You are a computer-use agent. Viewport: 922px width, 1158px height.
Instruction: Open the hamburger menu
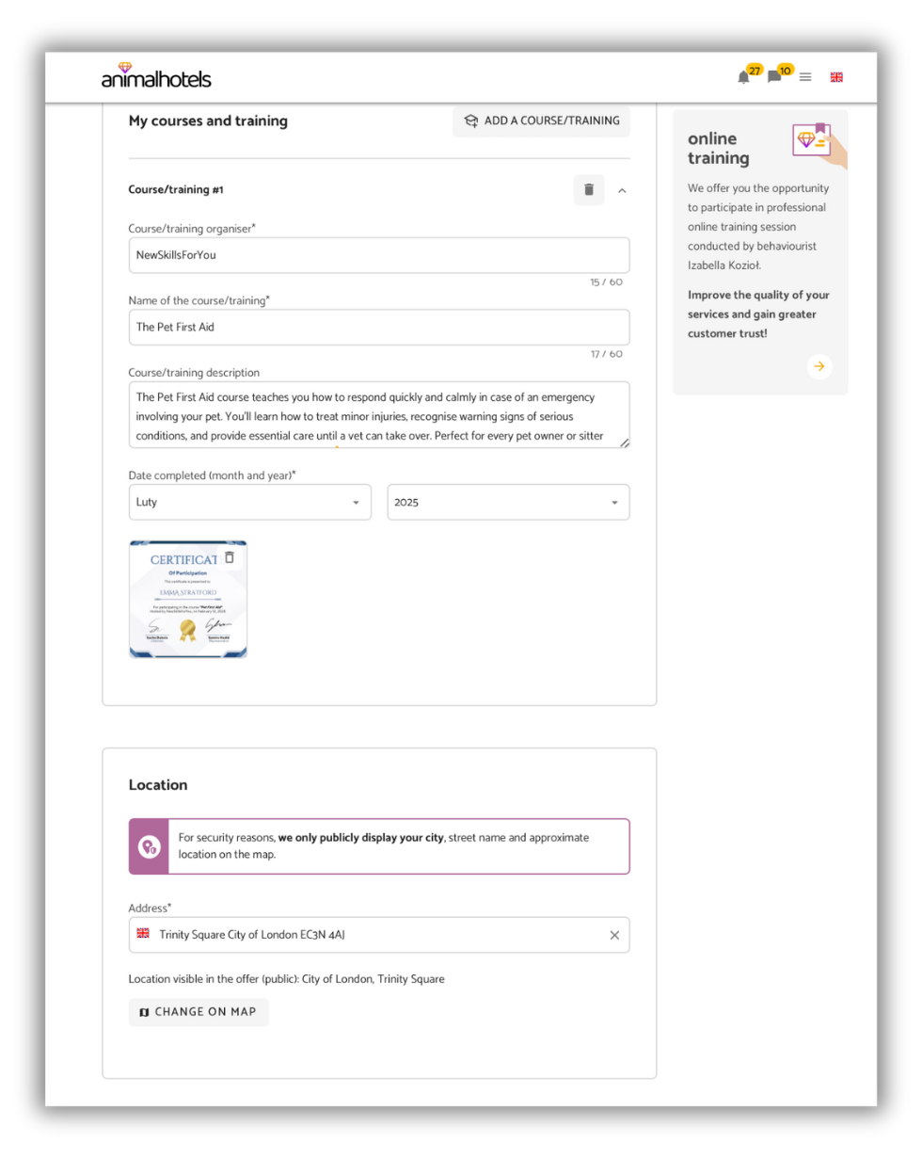805,77
